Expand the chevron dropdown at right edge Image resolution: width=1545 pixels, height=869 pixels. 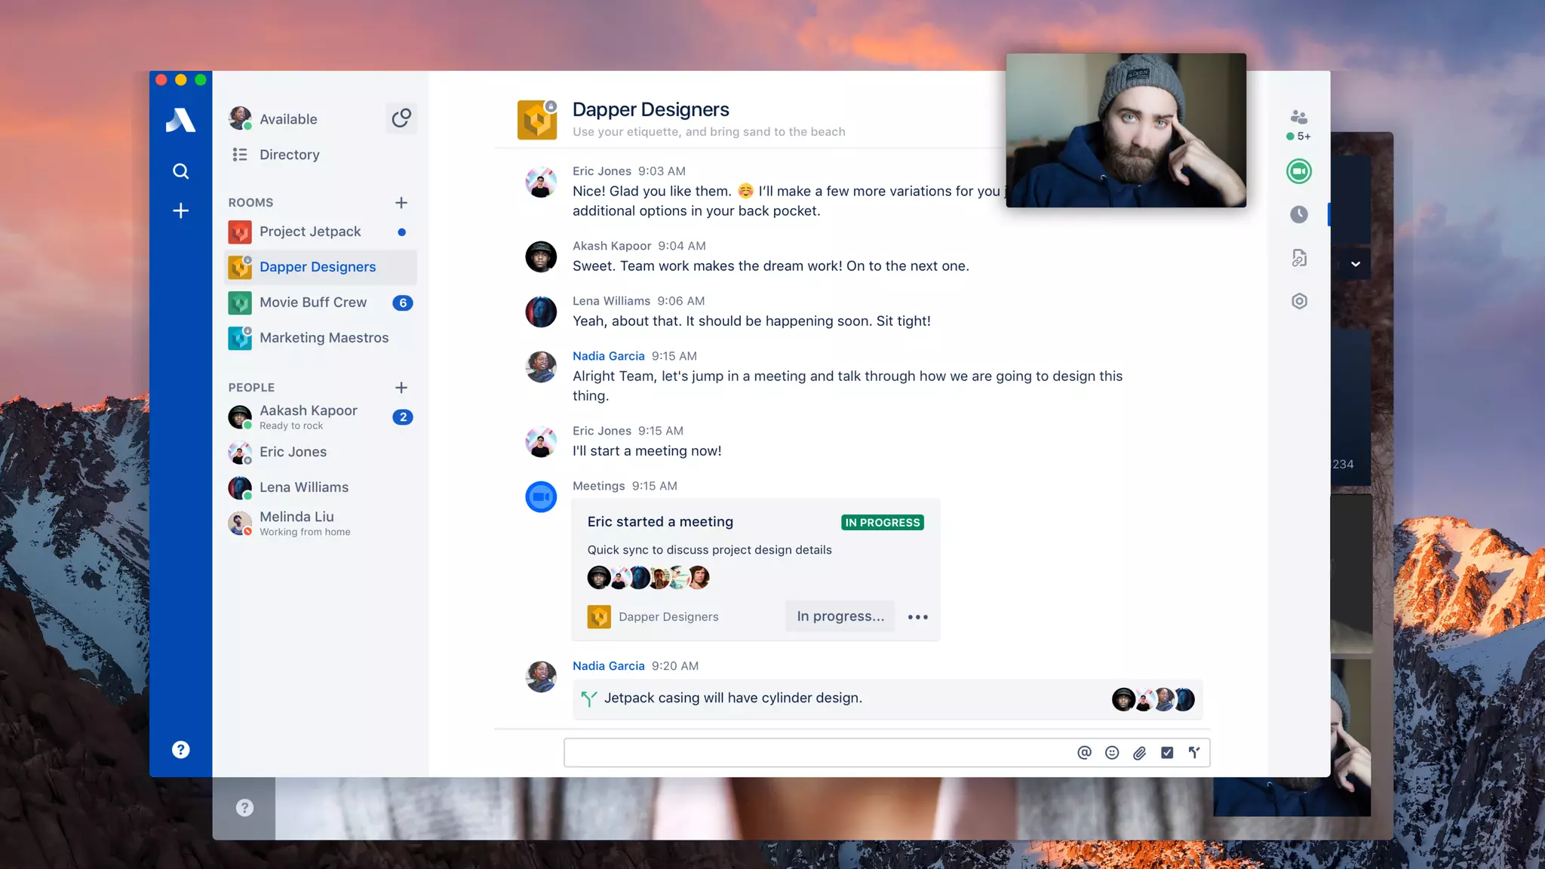coord(1356,264)
